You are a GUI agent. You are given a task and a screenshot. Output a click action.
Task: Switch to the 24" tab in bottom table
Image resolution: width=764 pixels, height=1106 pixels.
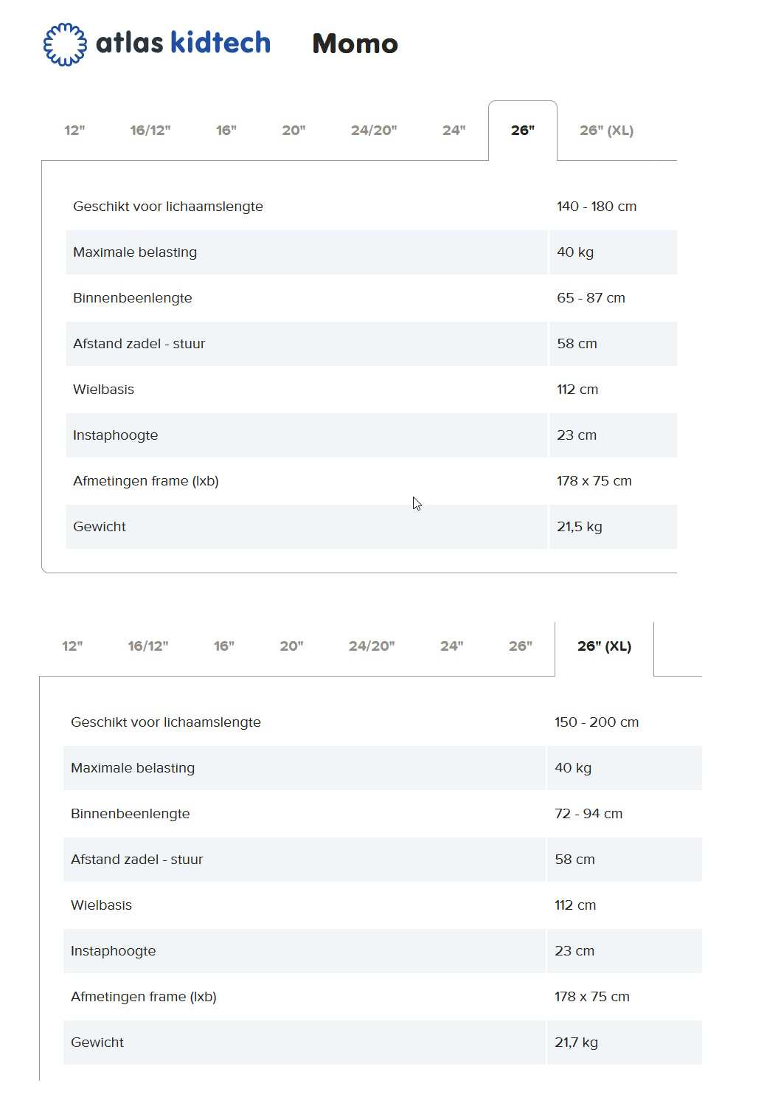451,646
